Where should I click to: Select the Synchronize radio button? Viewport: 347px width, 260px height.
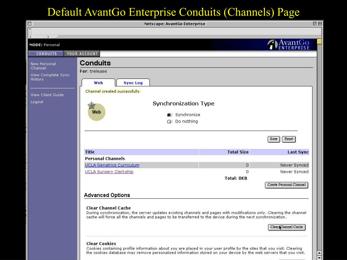pyautogui.click(x=169, y=115)
